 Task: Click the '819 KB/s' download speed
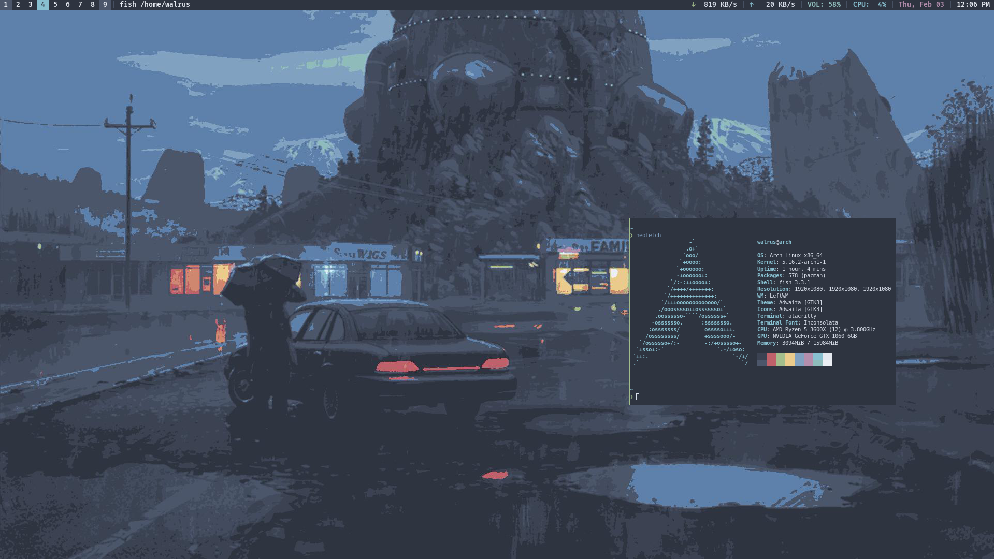point(721,5)
